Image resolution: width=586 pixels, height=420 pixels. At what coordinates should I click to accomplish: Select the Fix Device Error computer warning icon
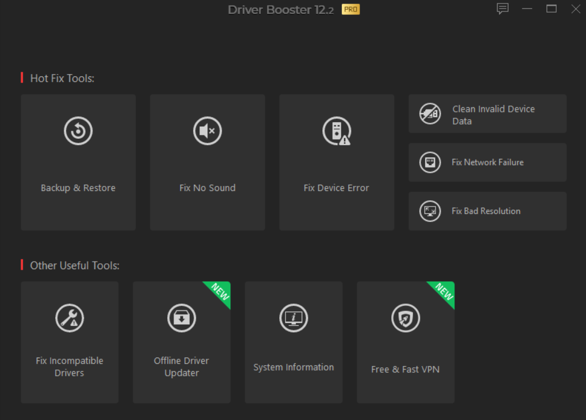coord(337,131)
